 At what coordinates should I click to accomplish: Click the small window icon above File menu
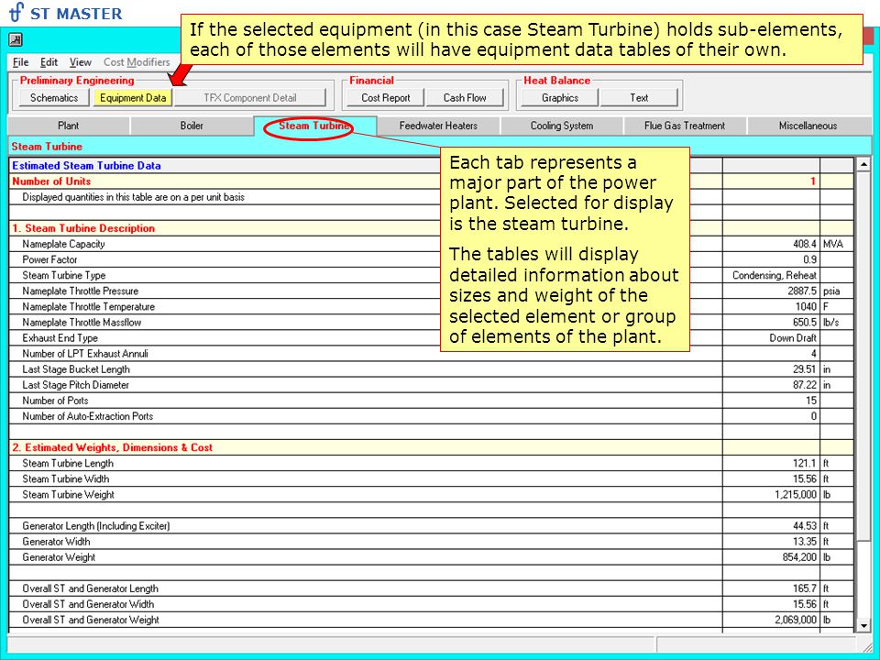(x=16, y=39)
